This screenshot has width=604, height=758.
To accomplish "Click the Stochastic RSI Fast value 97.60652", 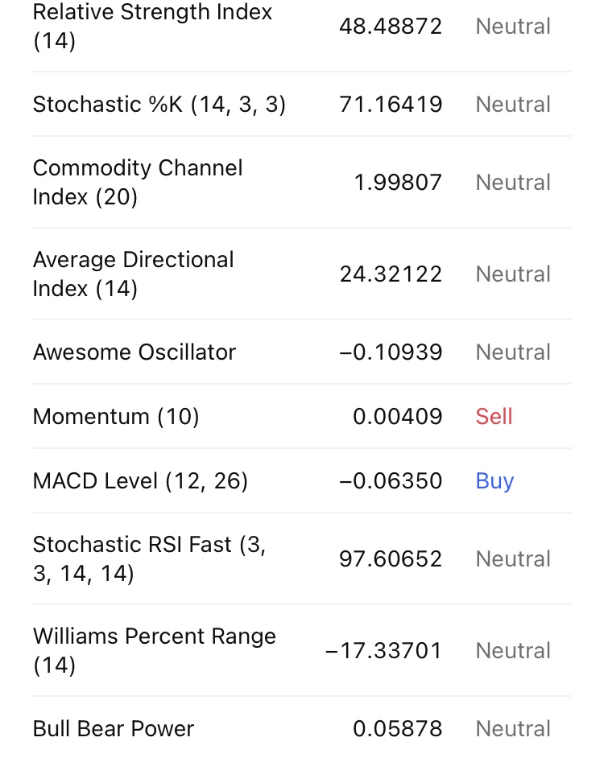I will [x=391, y=558].
